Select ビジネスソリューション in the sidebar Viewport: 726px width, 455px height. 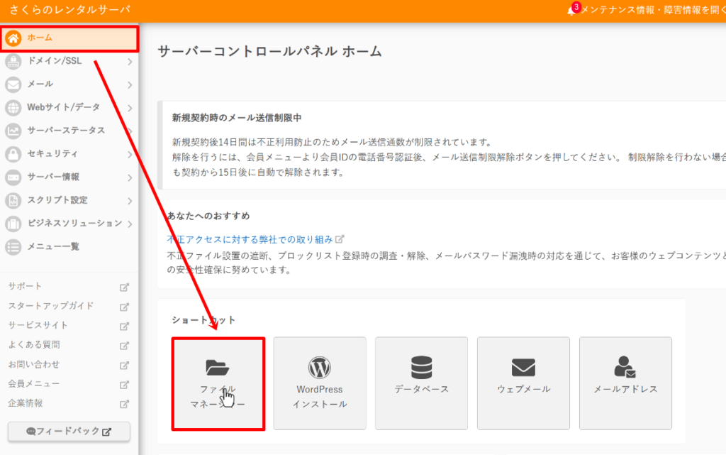coord(74,224)
